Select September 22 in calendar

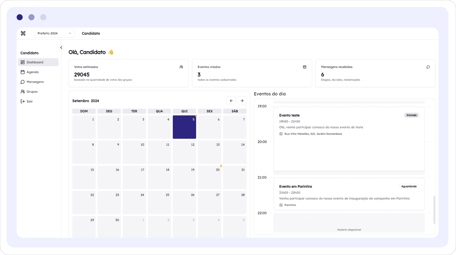[84, 202]
